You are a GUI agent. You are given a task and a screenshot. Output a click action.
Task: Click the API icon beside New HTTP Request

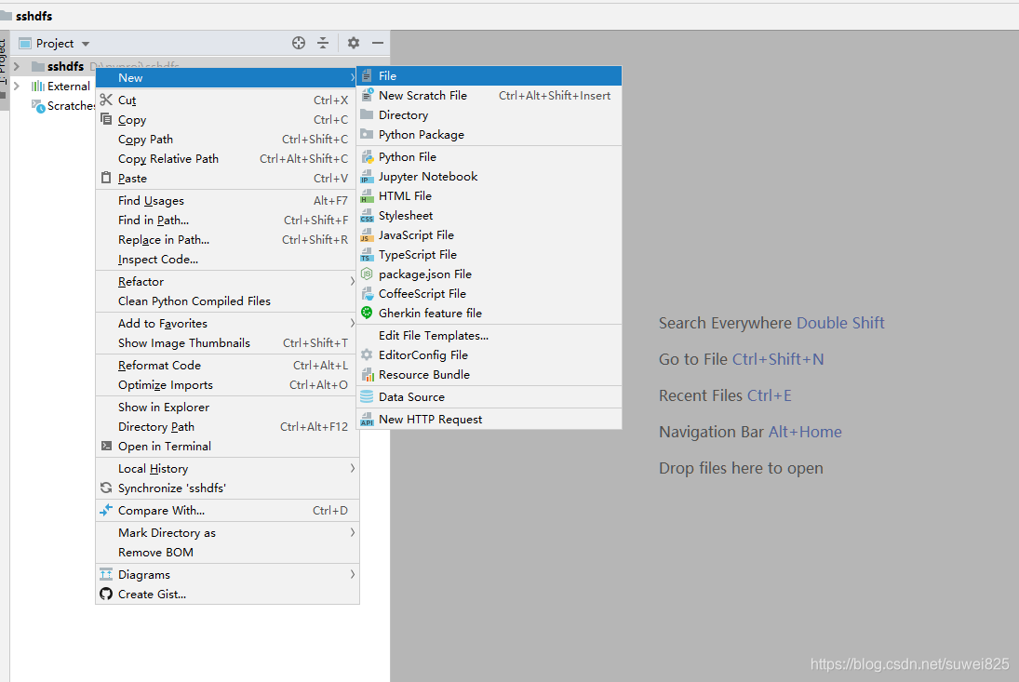click(368, 419)
